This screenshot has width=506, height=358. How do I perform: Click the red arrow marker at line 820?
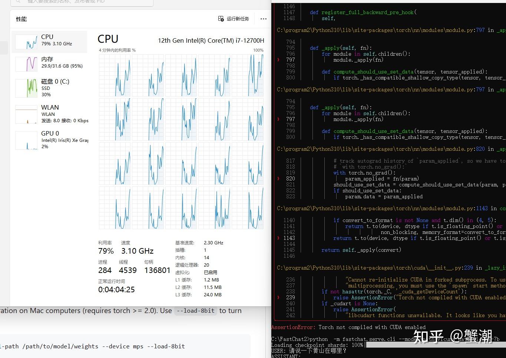pyautogui.click(x=278, y=179)
